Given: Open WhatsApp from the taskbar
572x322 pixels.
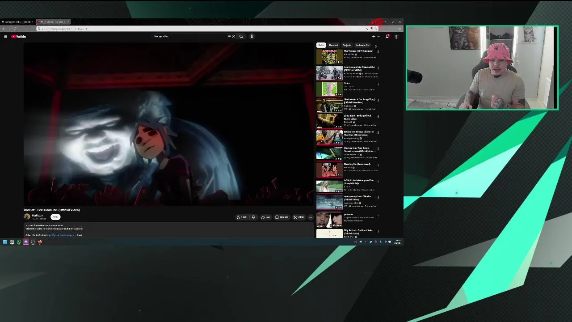Looking at the screenshot, I should [x=19, y=242].
